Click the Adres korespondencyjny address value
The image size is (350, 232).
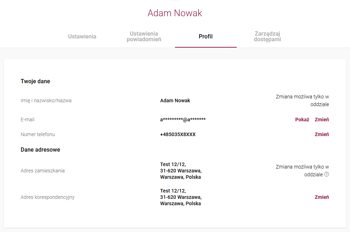(x=181, y=197)
